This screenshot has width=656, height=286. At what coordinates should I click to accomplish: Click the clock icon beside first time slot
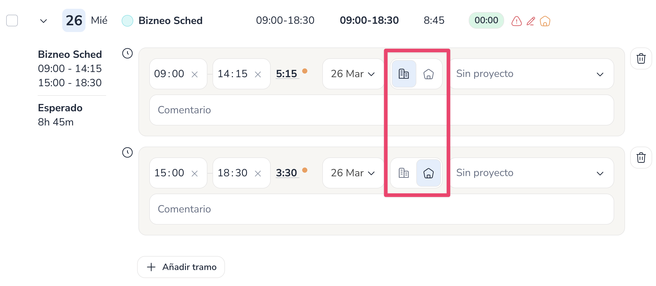127,53
